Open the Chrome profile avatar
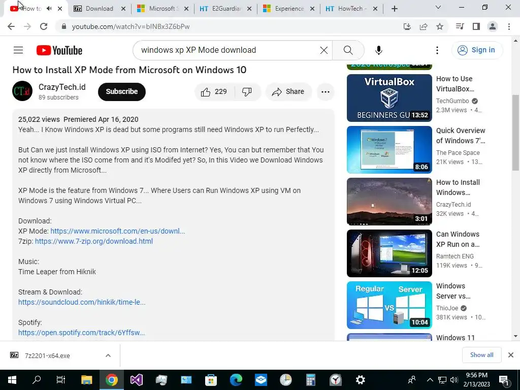This screenshot has width=520, height=390. [x=493, y=26]
